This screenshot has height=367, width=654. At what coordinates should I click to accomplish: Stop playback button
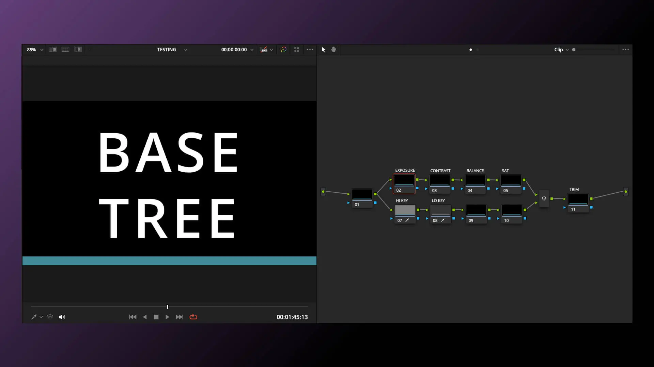tap(156, 317)
